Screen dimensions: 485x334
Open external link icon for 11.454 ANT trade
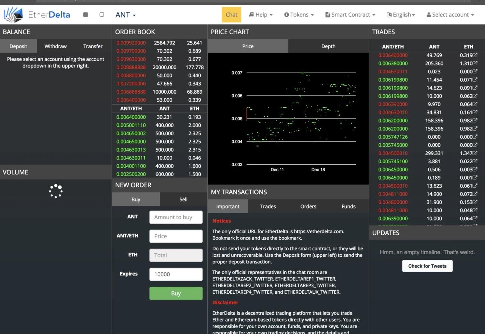[x=475, y=79]
